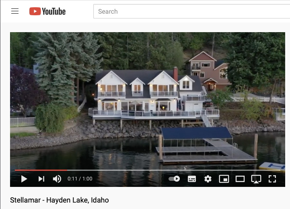This screenshot has width=290, height=209.
Task: Mute the video volume
Action: pos(57,179)
